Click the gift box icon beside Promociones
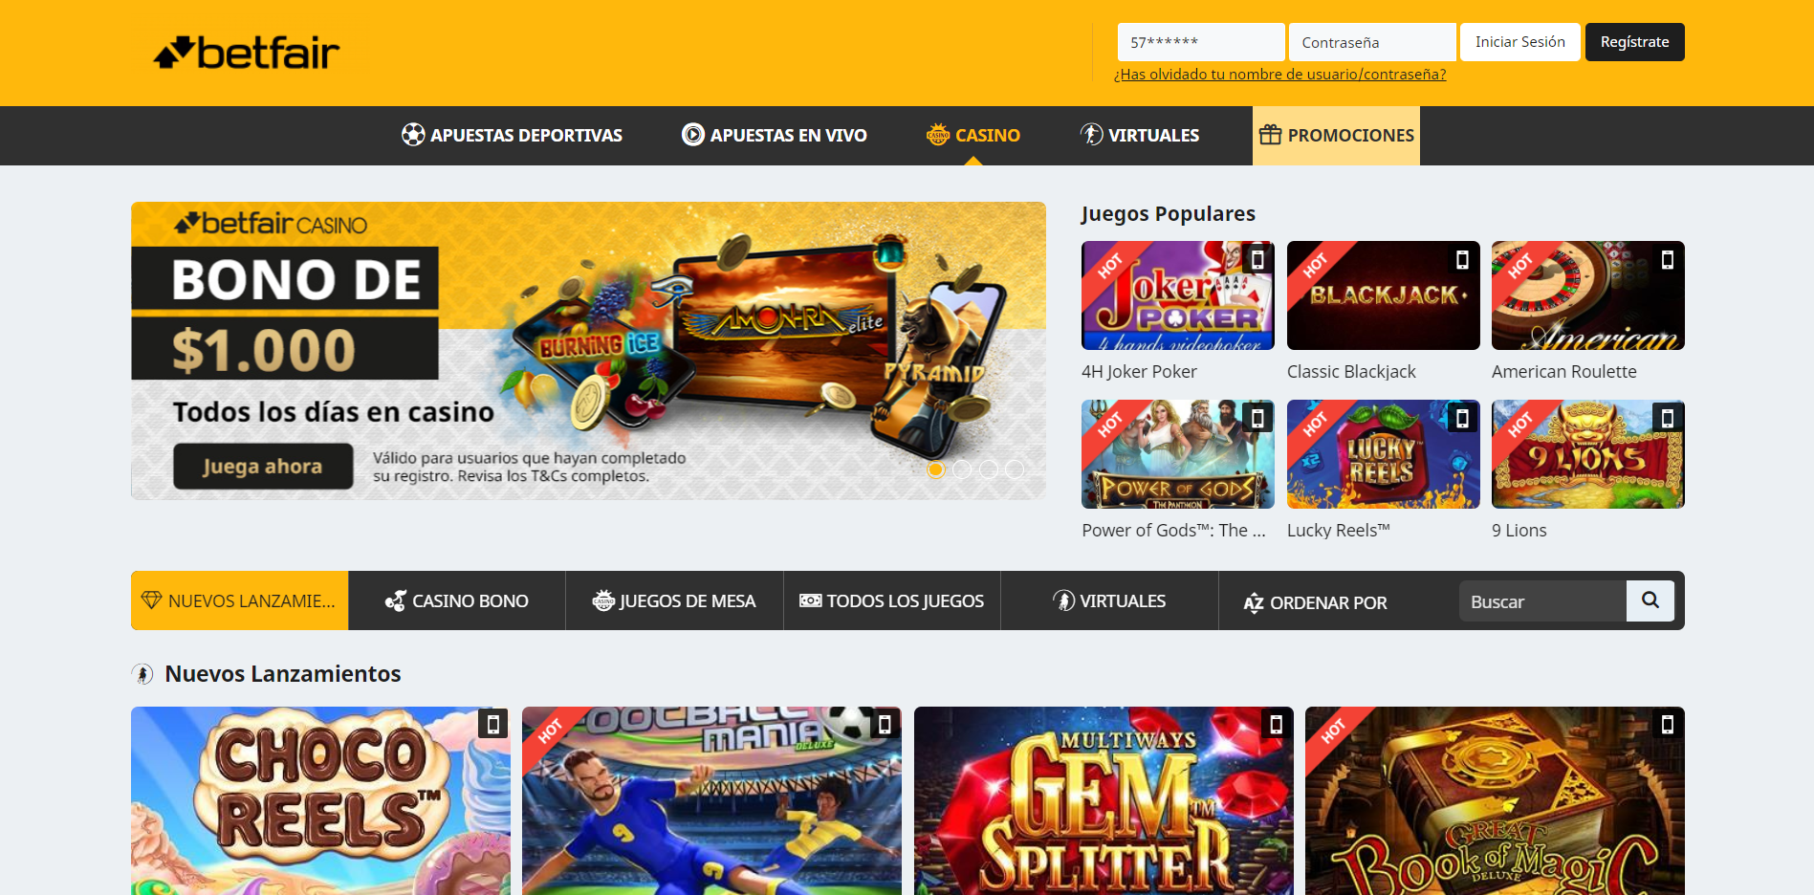 [x=1270, y=135]
